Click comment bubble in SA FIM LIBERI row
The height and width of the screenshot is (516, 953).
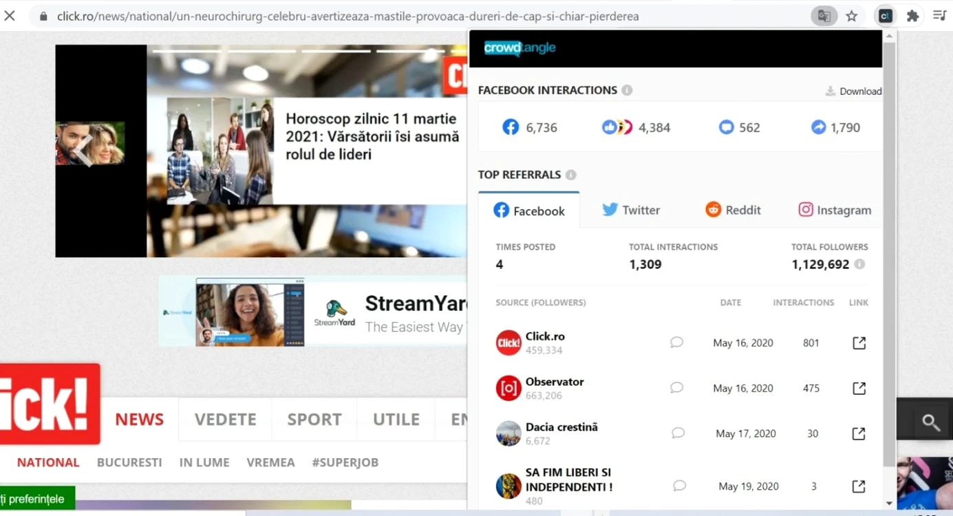(x=679, y=486)
